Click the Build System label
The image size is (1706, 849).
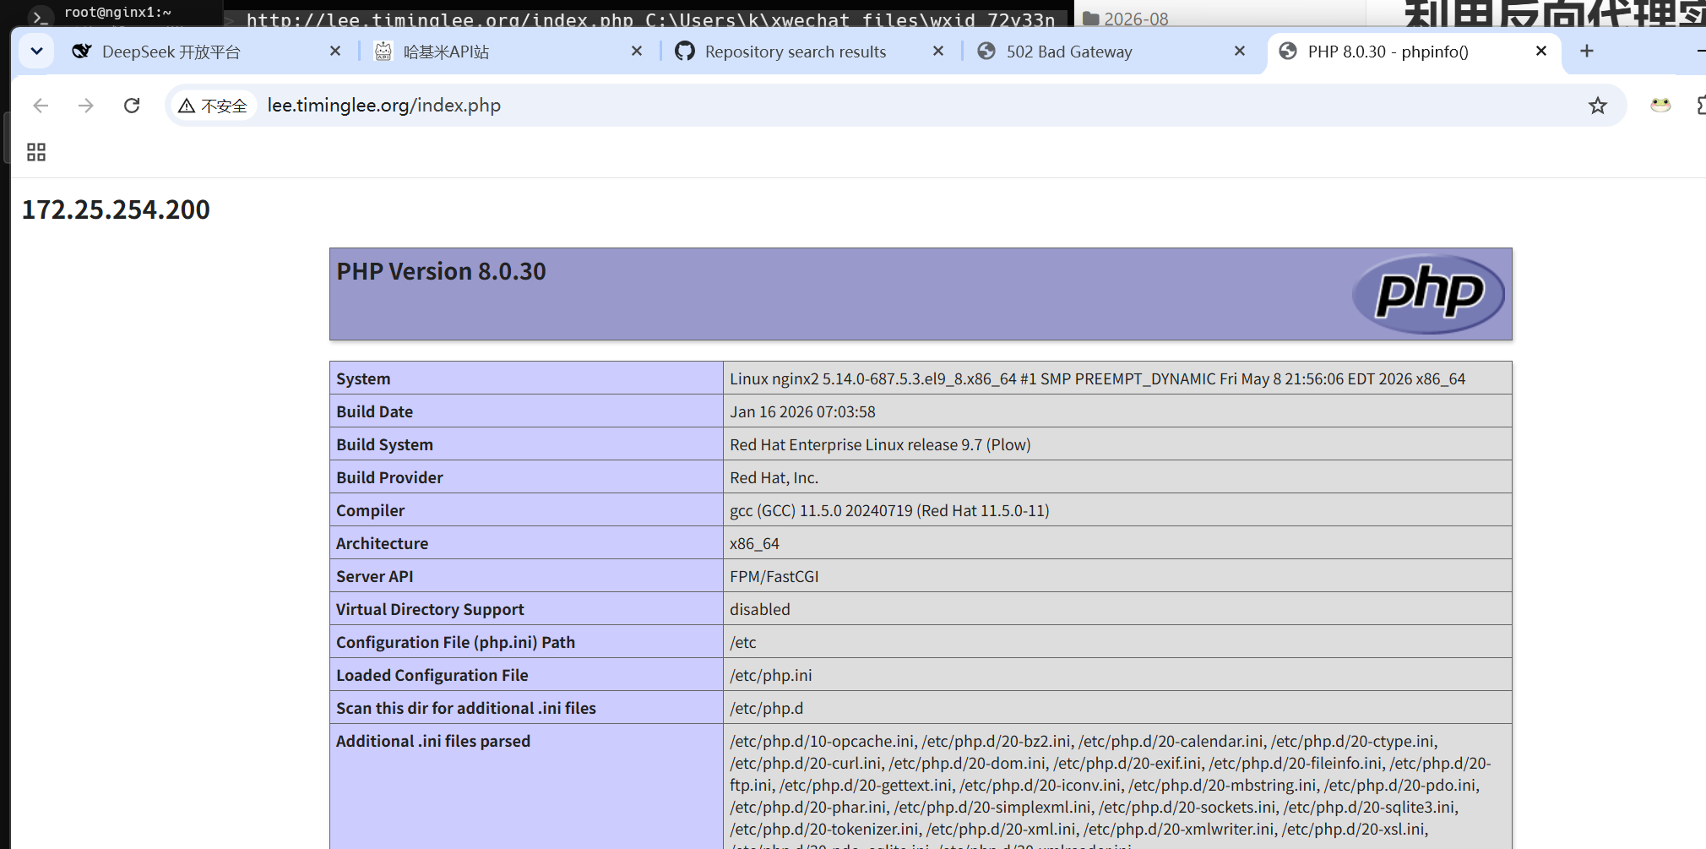click(x=384, y=444)
